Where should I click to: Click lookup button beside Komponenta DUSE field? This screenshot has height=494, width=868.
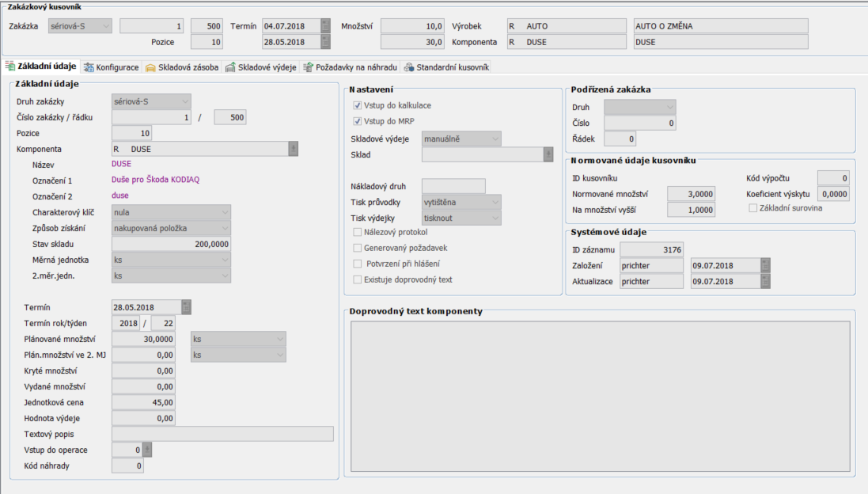coord(293,148)
